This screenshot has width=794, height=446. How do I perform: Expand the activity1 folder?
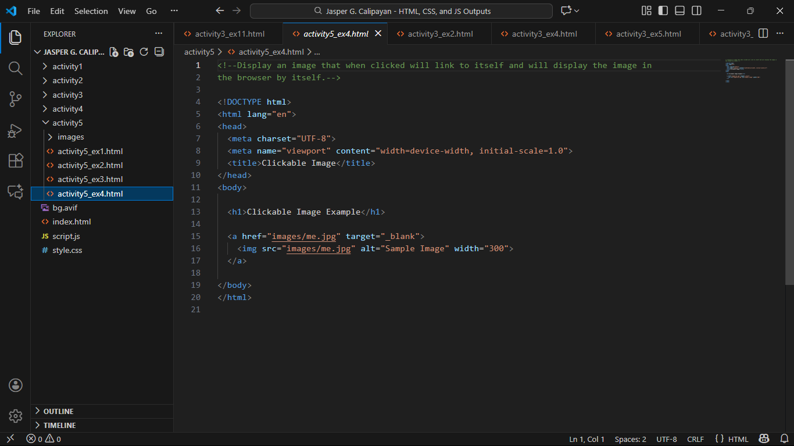[x=67, y=66]
